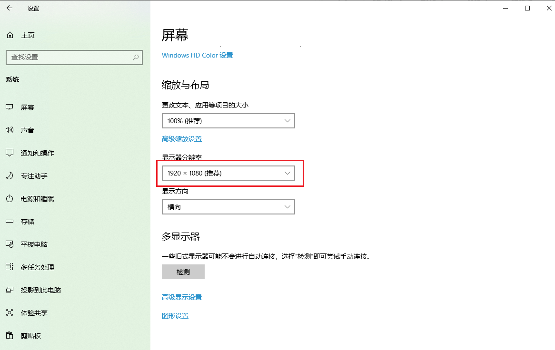Select the 屏幕 sidebar item

tap(28, 107)
